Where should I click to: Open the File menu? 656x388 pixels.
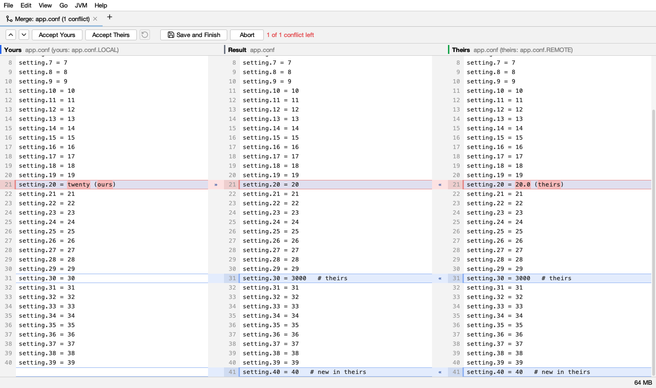[8, 5]
